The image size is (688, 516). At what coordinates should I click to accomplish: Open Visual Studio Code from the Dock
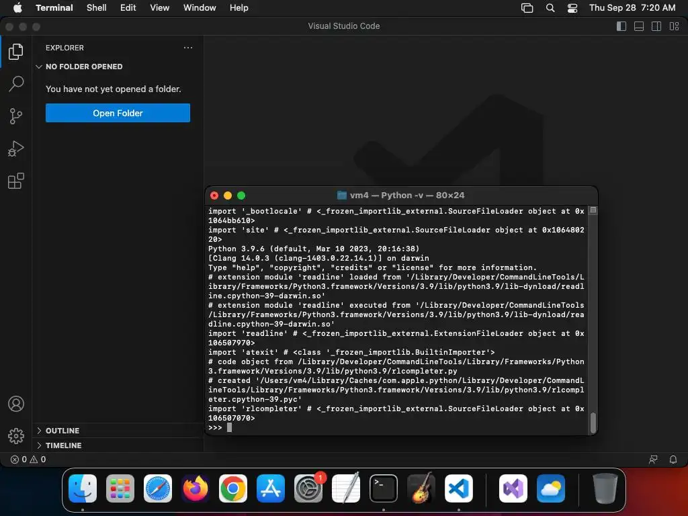[x=459, y=488]
